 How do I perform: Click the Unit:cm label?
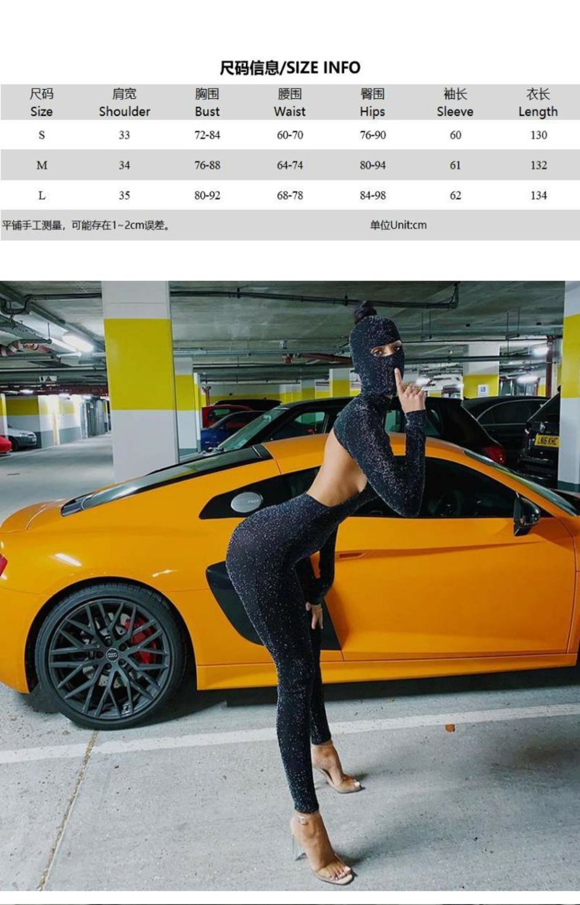(398, 225)
